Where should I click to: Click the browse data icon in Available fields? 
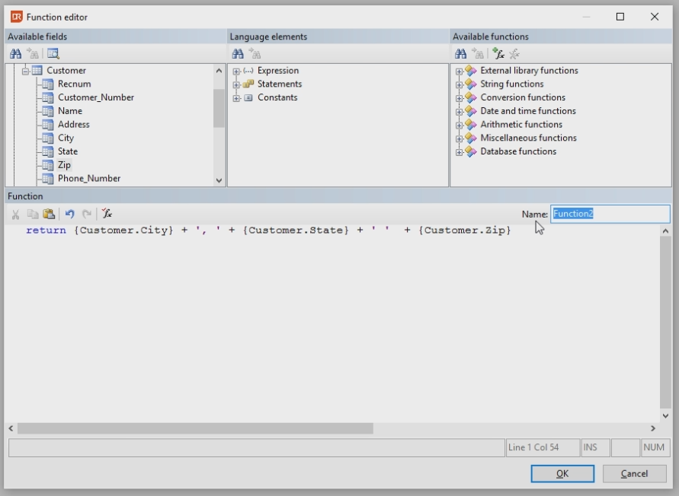(x=53, y=54)
